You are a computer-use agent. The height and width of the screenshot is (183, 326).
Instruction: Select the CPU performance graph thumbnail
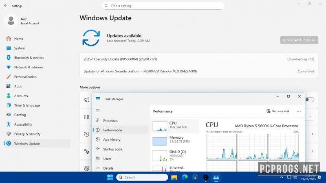[x=160, y=126]
